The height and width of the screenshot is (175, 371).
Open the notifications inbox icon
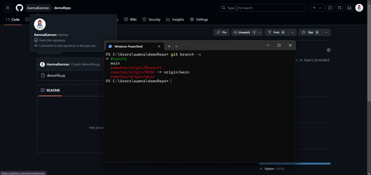[349, 8]
